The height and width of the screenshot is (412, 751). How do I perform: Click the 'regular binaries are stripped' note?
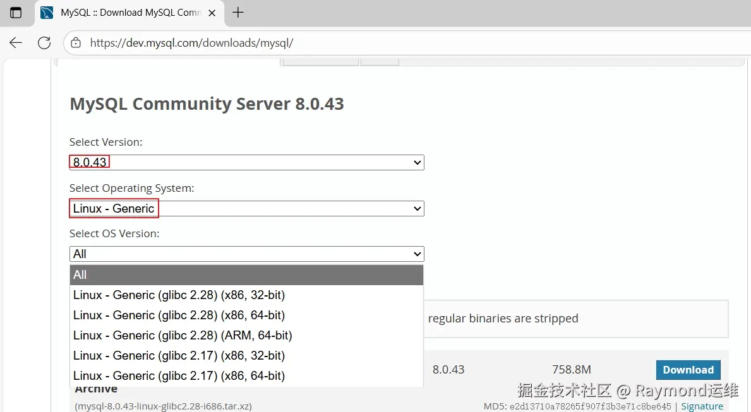pos(503,319)
